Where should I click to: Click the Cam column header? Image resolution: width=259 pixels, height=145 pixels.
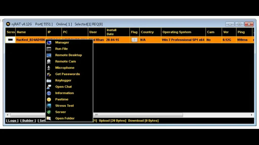[214, 32]
